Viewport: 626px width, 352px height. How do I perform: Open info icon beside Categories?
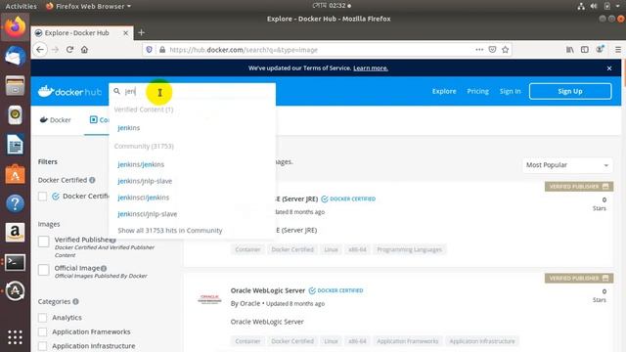click(x=75, y=302)
